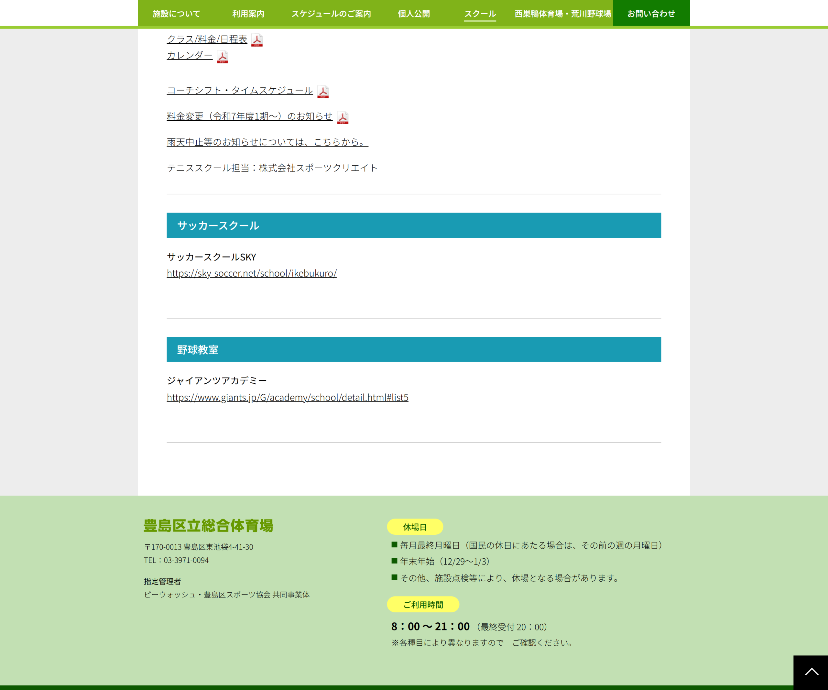Image resolution: width=828 pixels, height=690 pixels.
Task: Visit the giants.jp academy detail URL
Action: [288, 398]
